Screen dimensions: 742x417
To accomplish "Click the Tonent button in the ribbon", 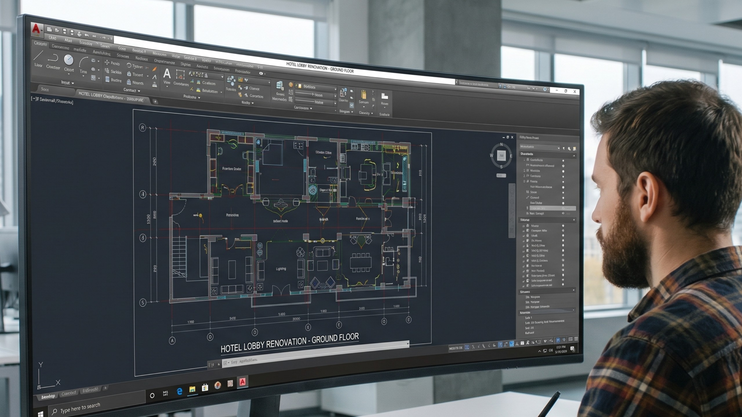I will tap(135, 74).
